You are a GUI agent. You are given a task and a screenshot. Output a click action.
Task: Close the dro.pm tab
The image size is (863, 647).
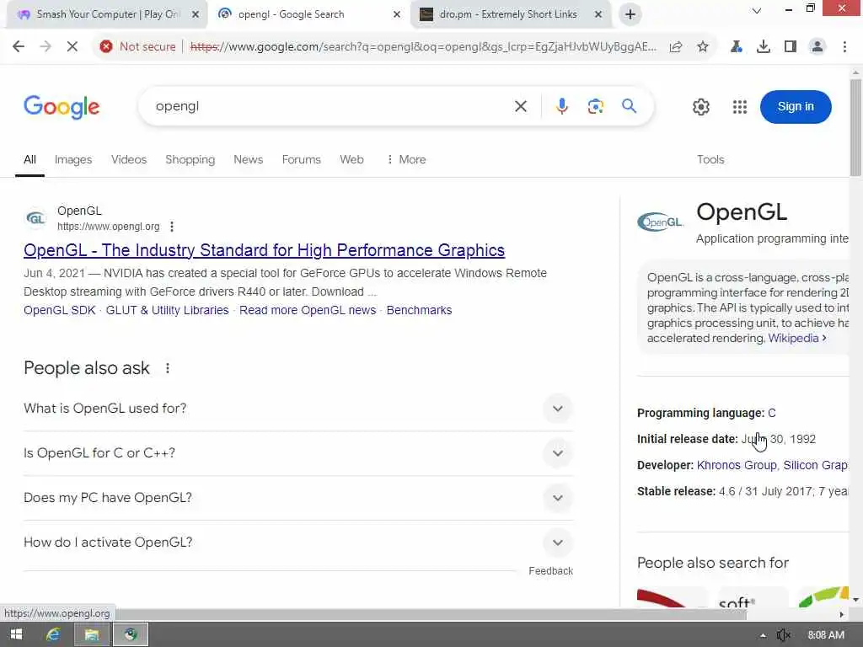(598, 14)
